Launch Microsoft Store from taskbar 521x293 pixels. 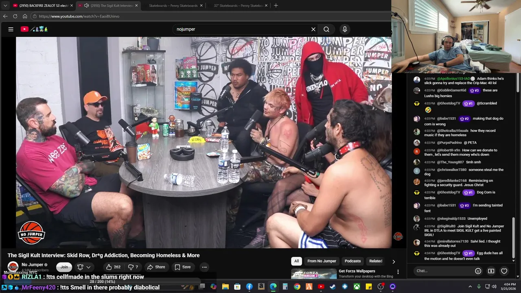[237, 286]
